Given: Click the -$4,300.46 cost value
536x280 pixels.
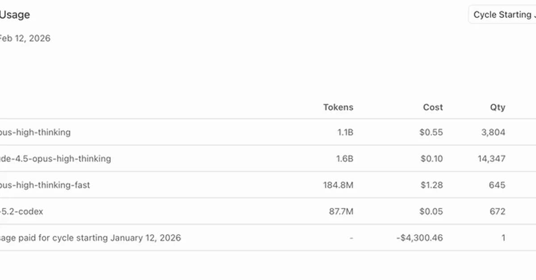Looking at the screenshot, I should pos(419,238).
